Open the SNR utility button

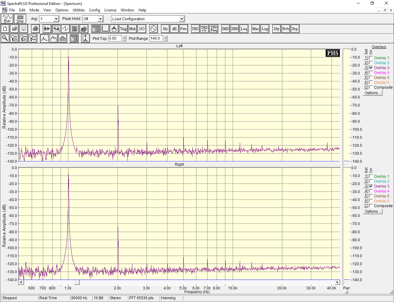point(235,29)
